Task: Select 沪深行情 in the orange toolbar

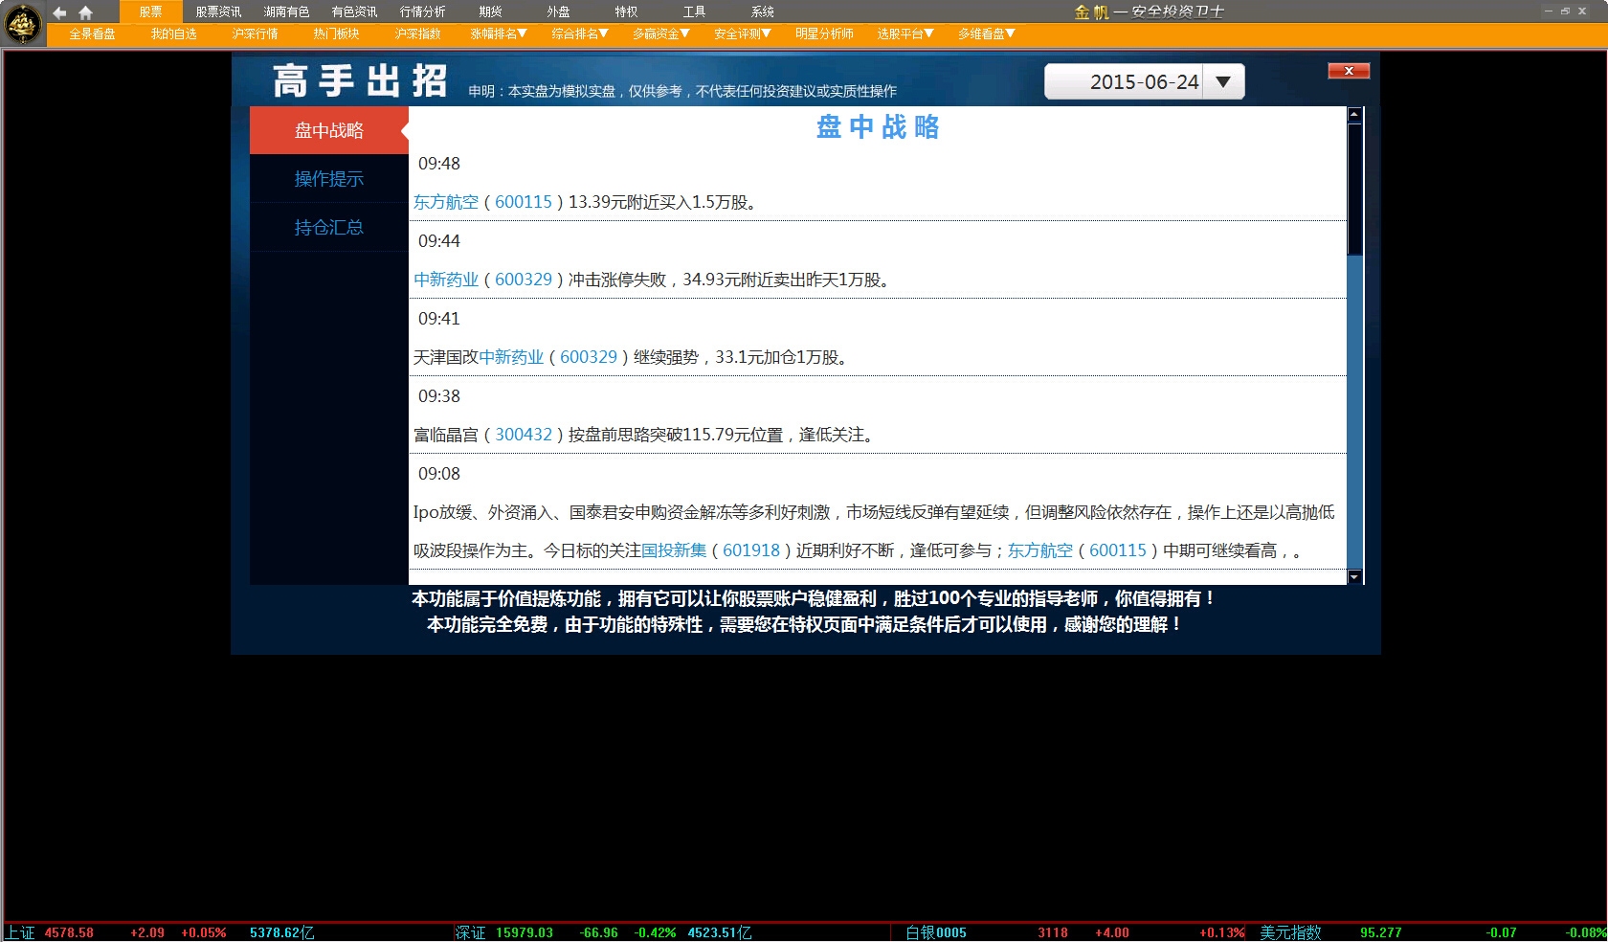Action: coord(255,34)
